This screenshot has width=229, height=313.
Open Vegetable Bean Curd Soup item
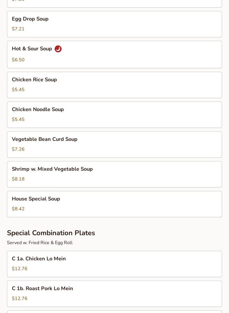pos(114,144)
